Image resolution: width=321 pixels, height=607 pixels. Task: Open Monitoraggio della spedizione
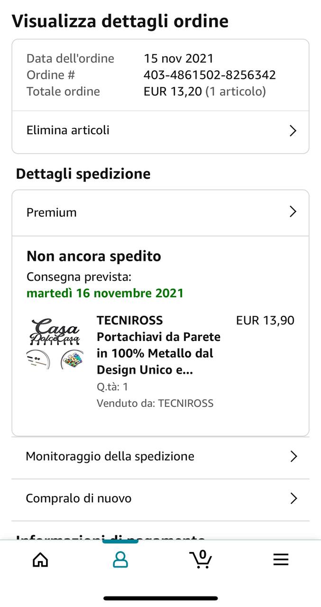[x=160, y=457]
